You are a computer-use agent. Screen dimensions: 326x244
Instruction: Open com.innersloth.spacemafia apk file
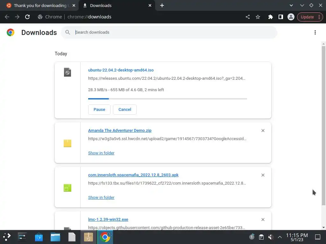pyautogui.click(x=133, y=175)
